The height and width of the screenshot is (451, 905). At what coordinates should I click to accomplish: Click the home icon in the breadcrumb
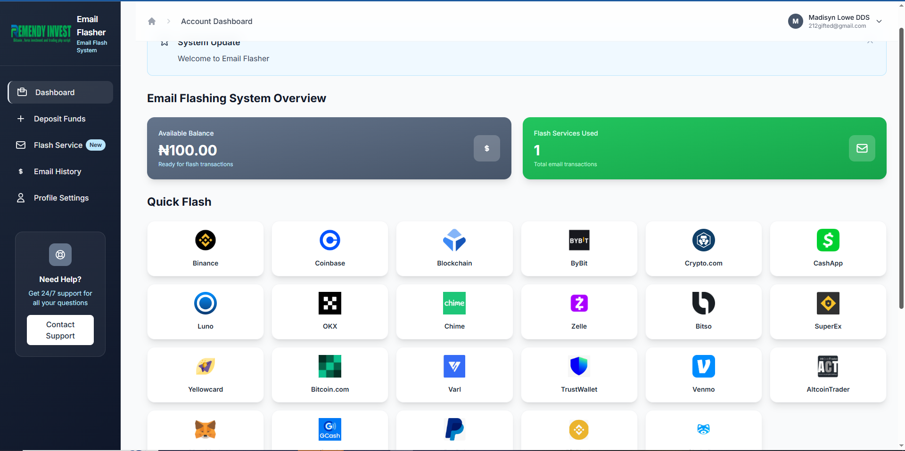[152, 21]
